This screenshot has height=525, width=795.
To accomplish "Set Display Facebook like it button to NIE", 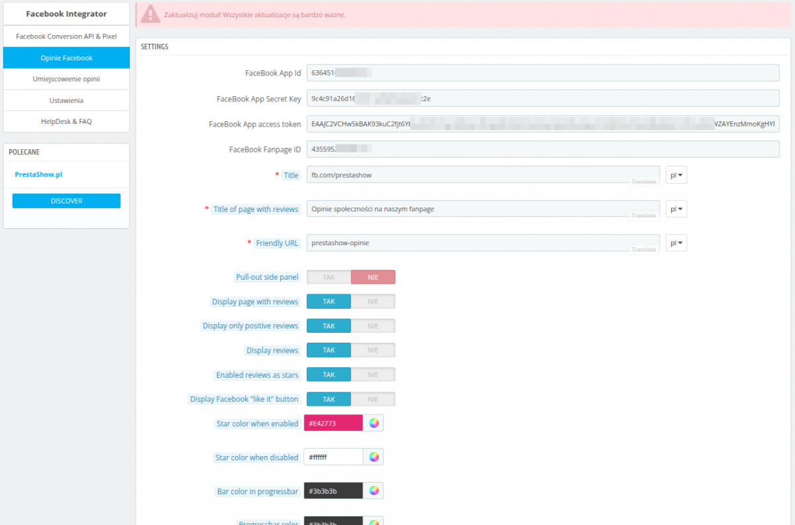I will tap(373, 399).
